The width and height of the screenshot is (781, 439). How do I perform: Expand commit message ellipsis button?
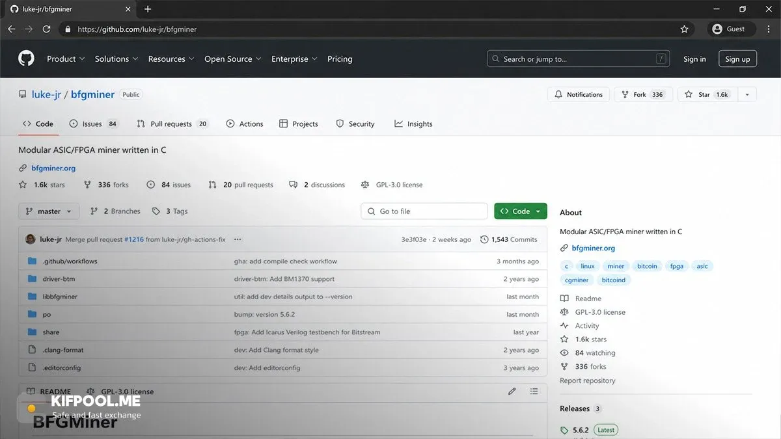238,239
